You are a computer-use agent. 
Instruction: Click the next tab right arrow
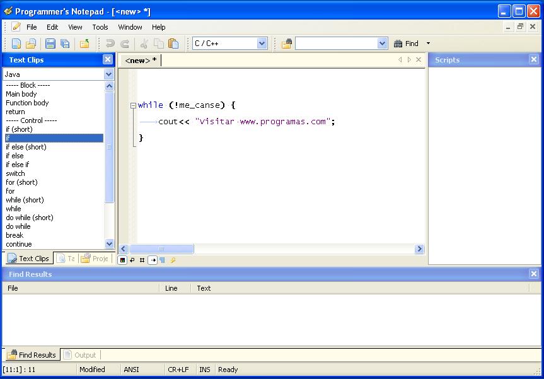tap(409, 60)
